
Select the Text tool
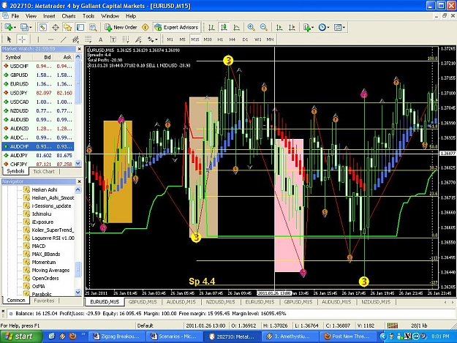click(x=101, y=39)
